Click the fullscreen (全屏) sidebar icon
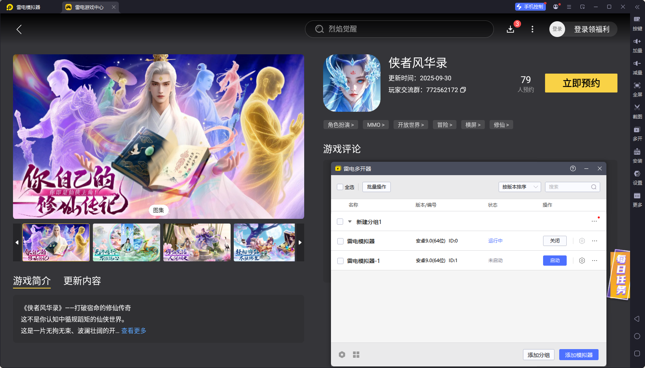645x368 pixels. [x=637, y=85]
